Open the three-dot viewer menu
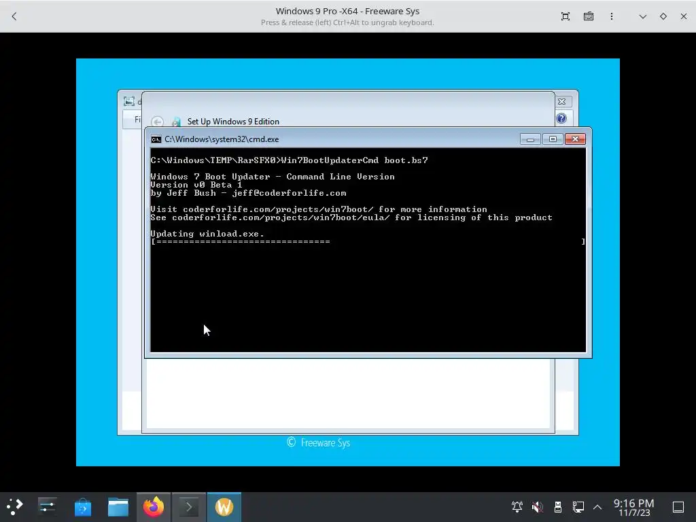Screen dimensions: 696x522 coord(612,16)
